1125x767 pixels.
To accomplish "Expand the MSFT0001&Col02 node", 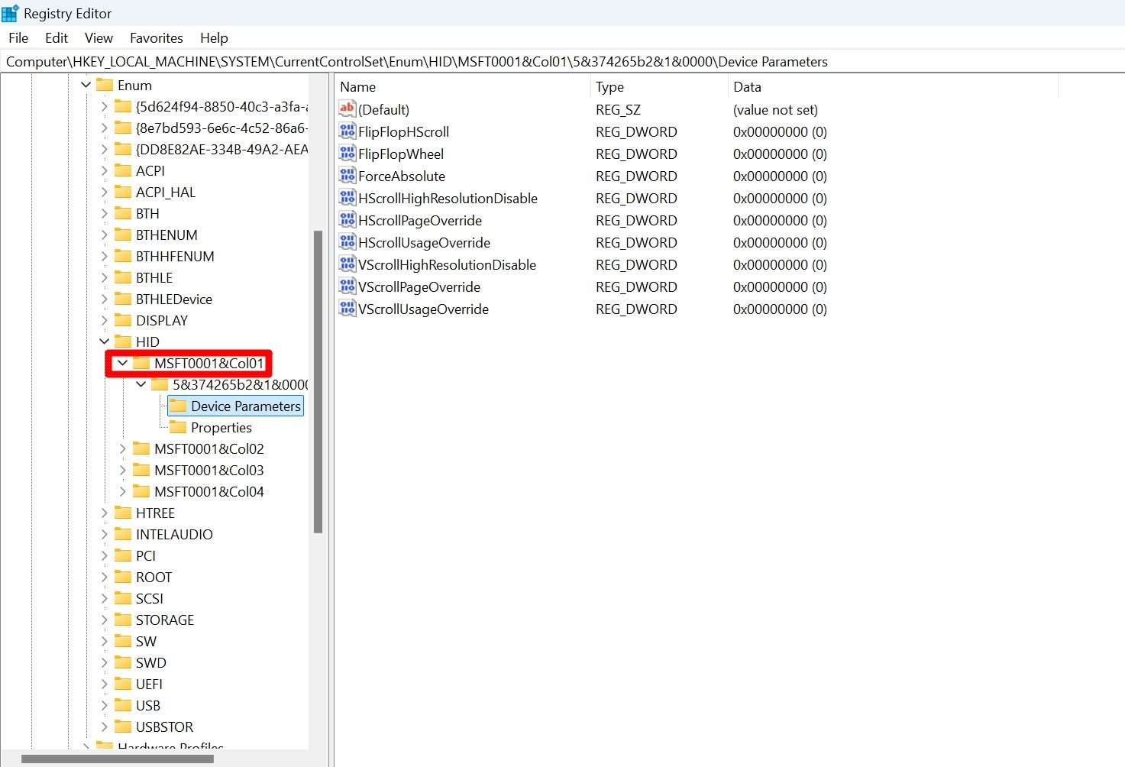I will pyautogui.click(x=123, y=448).
